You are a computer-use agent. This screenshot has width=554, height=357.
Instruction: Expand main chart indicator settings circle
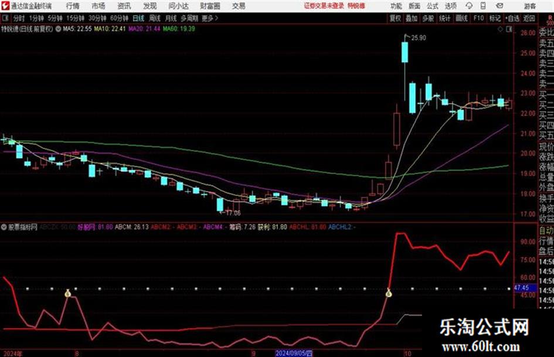pos(58,29)
